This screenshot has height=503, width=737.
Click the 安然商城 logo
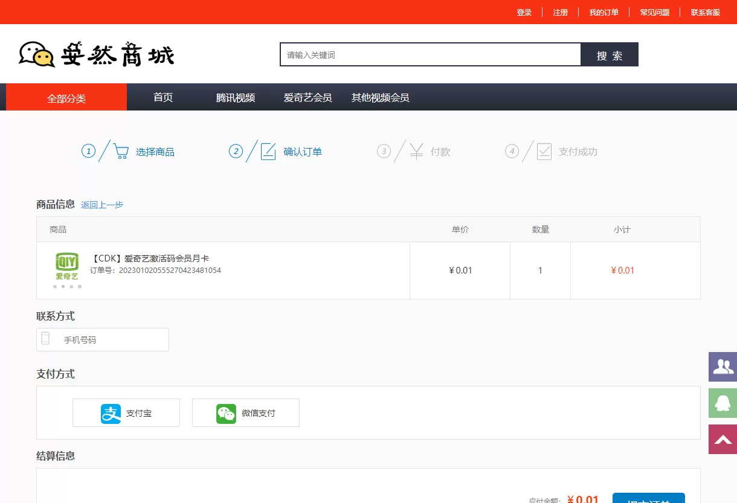97,54
